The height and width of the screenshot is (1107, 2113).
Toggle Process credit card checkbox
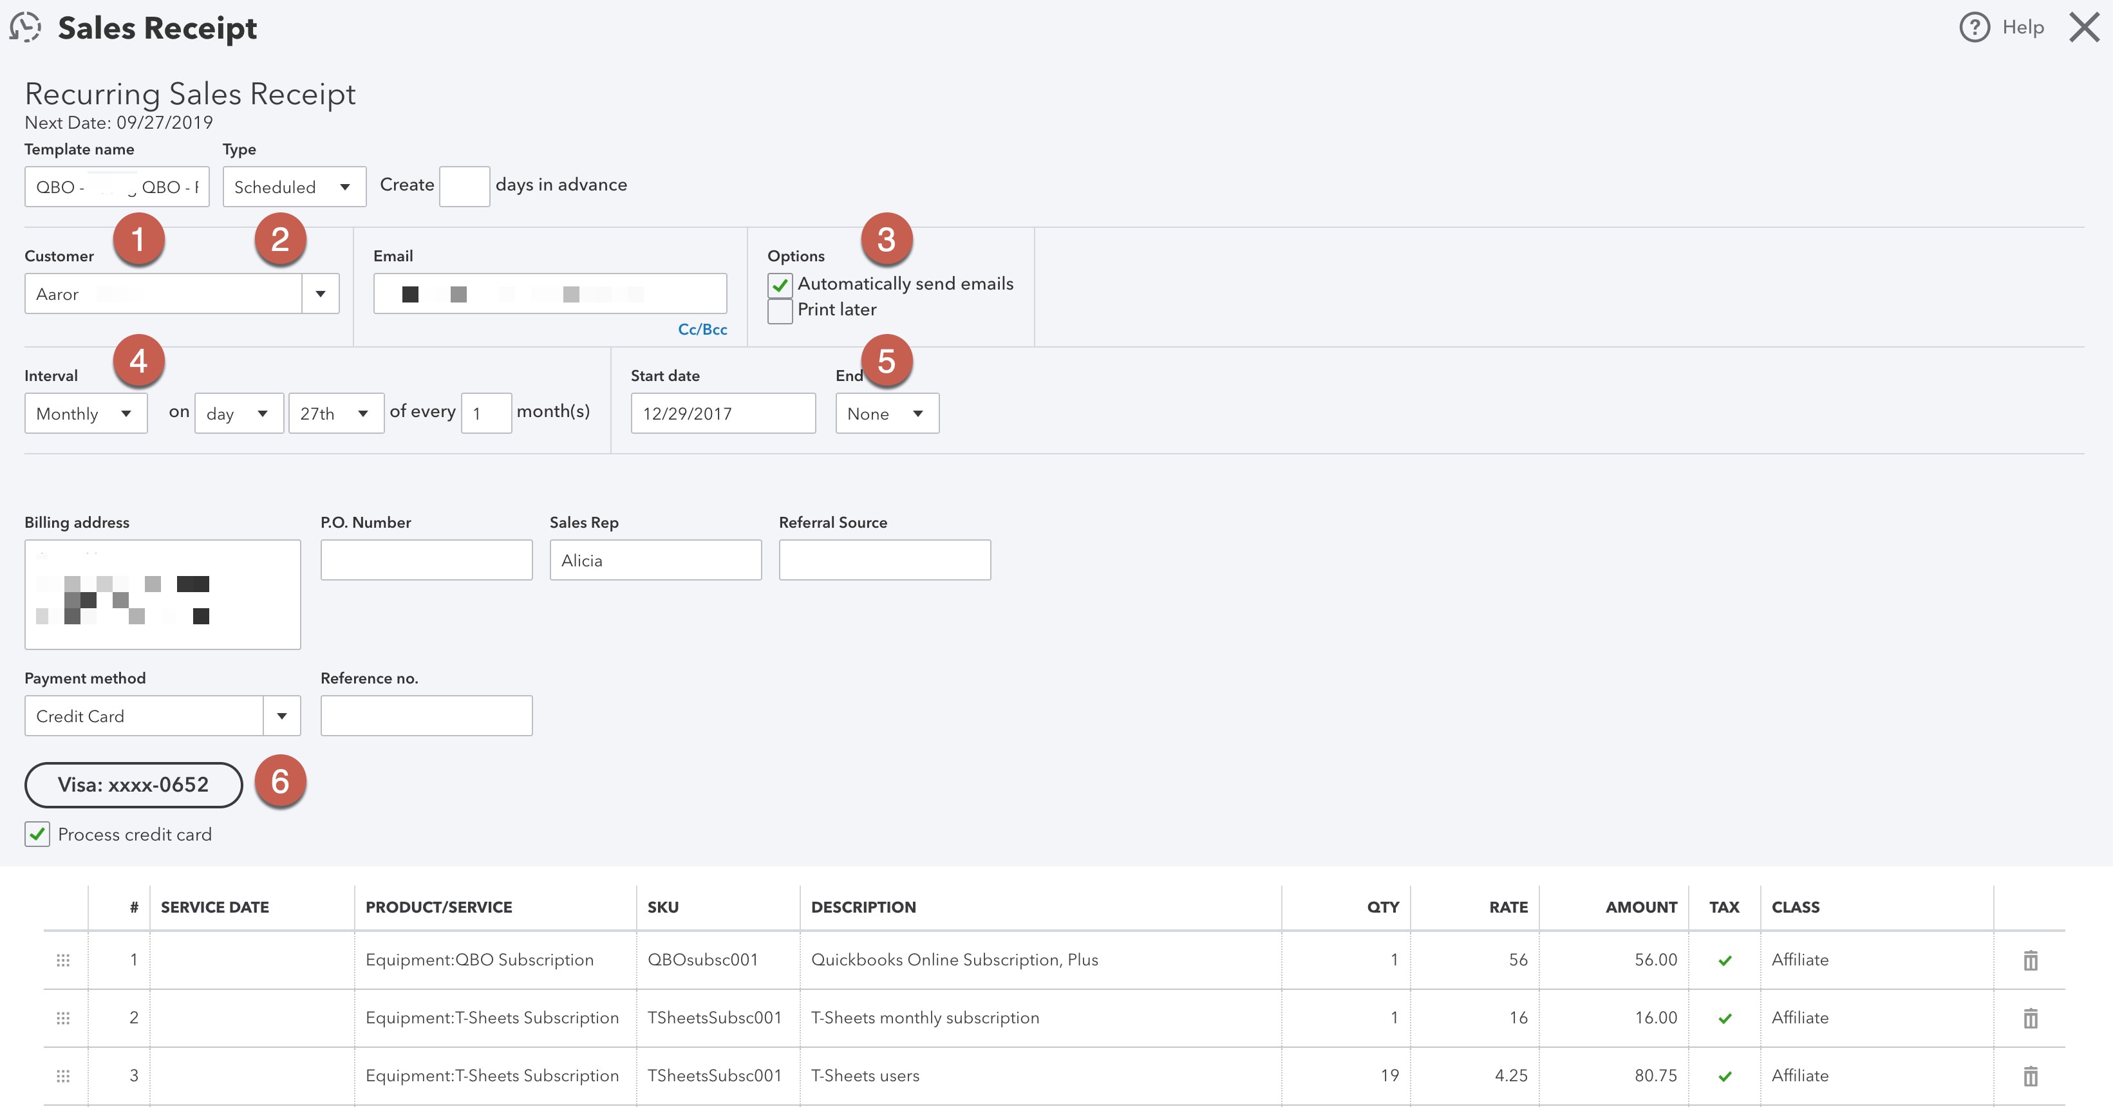(x=38, y=835)
